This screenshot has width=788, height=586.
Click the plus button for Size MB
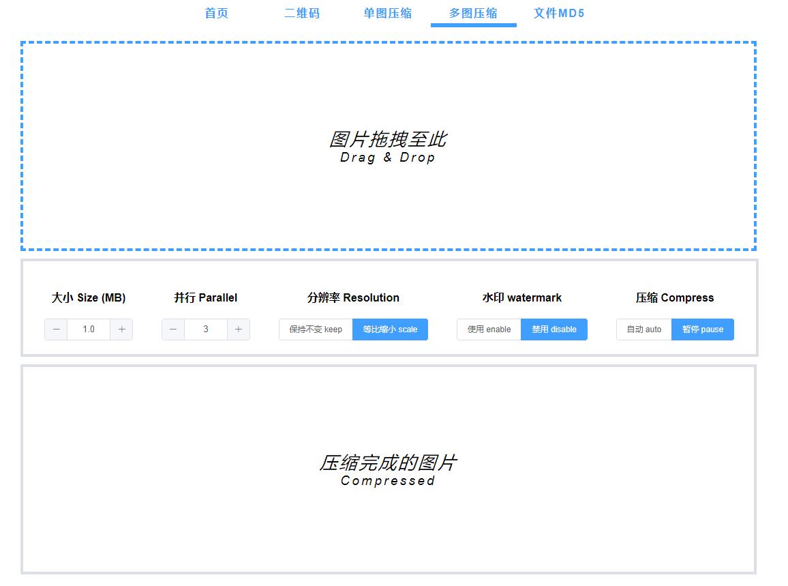pos(121,329)
